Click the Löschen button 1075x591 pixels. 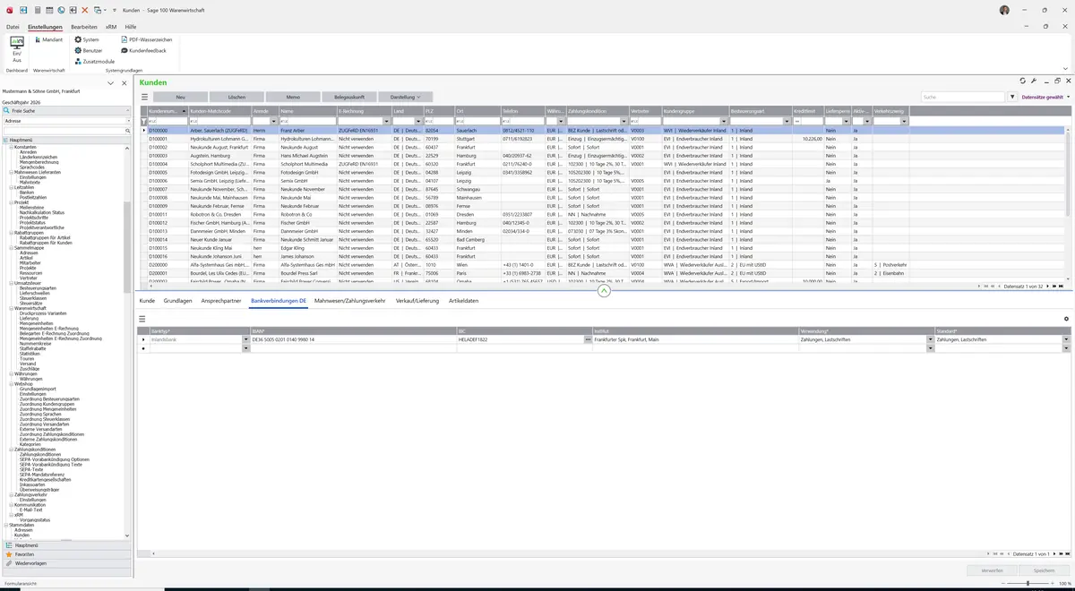tap(236, 97)
